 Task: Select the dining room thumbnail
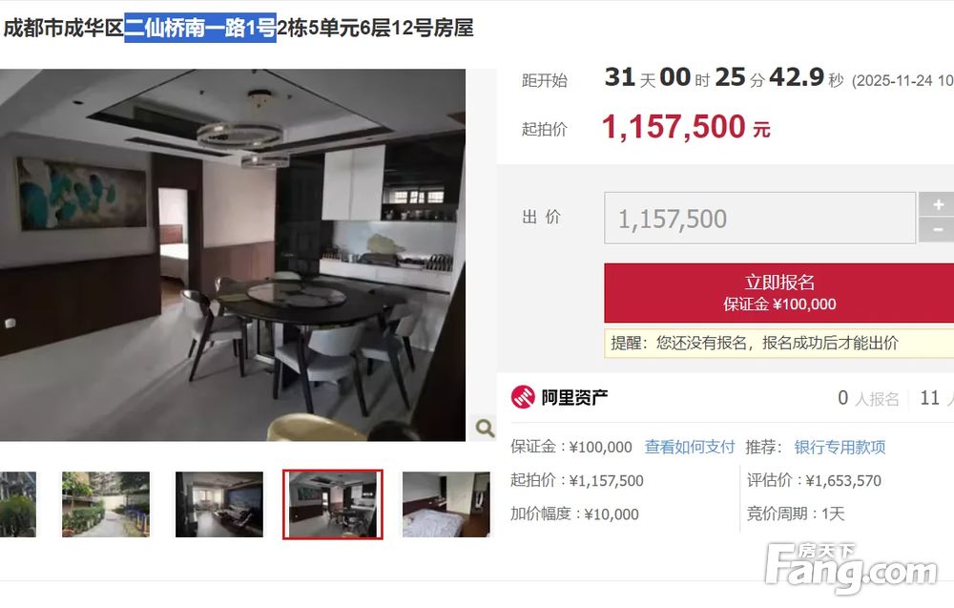click(333, 504)
